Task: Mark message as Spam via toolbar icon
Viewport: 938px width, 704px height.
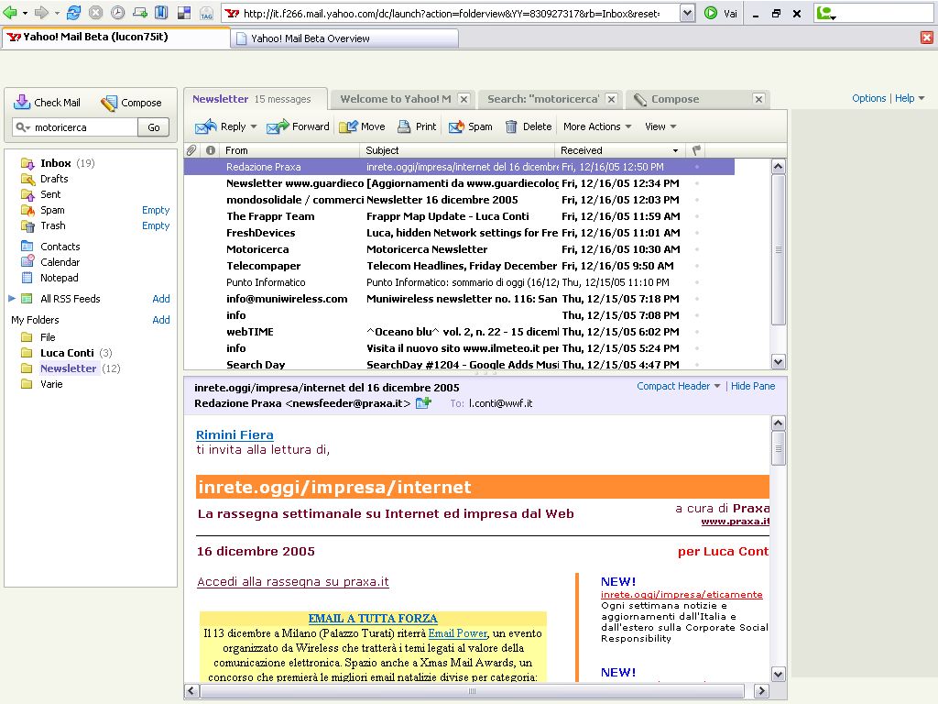Action: (x=456, y=126)
